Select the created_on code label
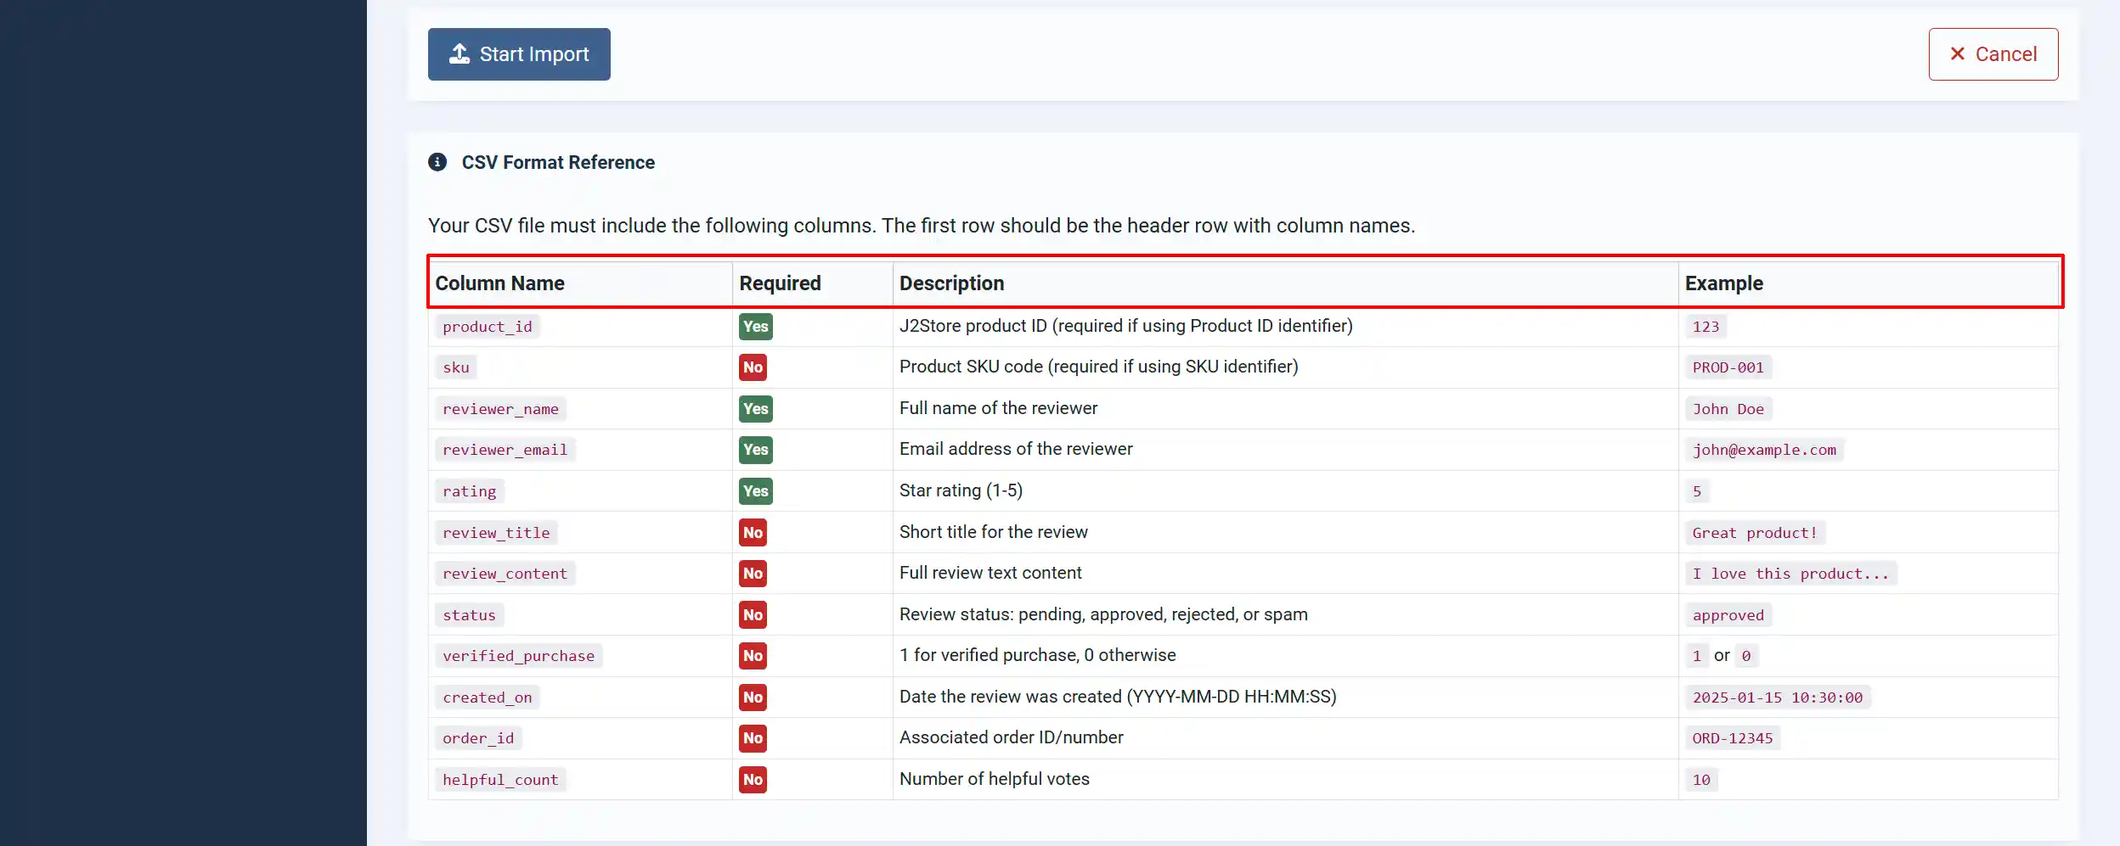This screenshot has width=2120, height=846. (488, 698)
